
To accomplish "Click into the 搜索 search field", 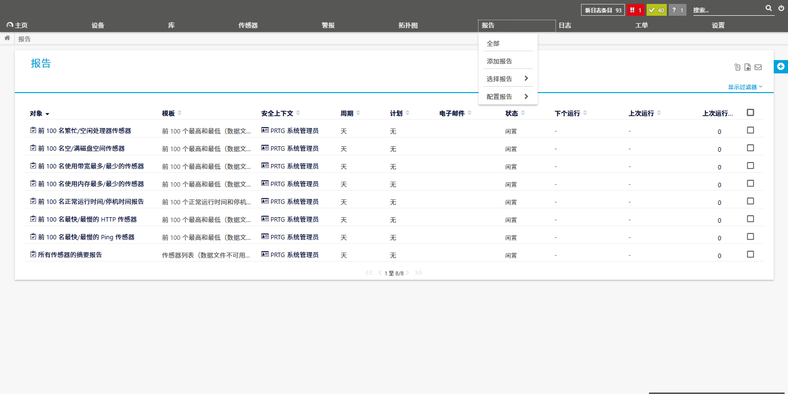I will pyautogui.click(x=727, y=10).
